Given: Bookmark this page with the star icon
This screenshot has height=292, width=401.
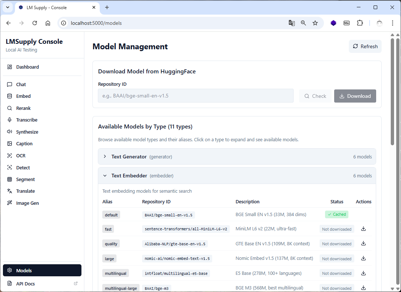Looking at the screenshot, I should coord(315,23).
